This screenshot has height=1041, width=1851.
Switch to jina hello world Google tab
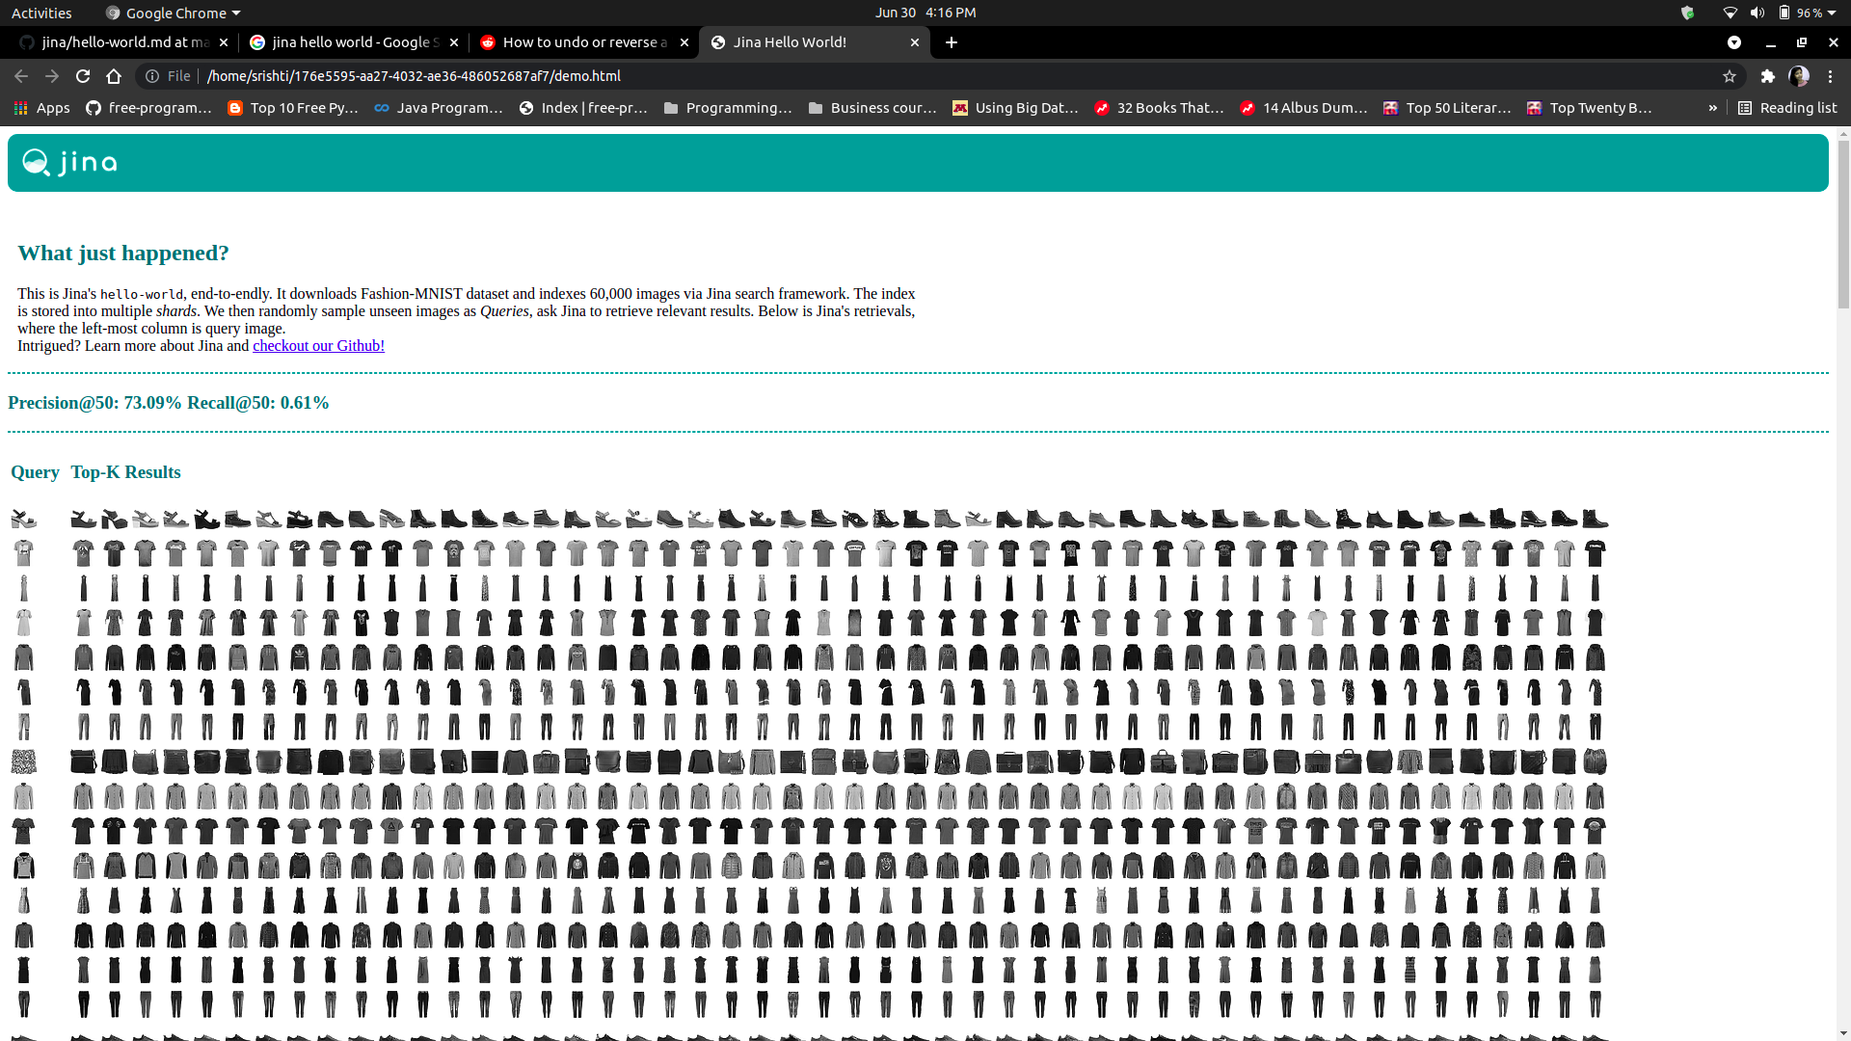(x=347, y=42)
